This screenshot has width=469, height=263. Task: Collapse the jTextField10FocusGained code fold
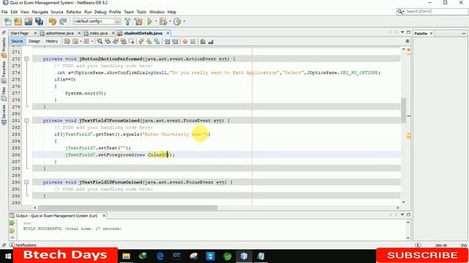[x=26, y=182]
